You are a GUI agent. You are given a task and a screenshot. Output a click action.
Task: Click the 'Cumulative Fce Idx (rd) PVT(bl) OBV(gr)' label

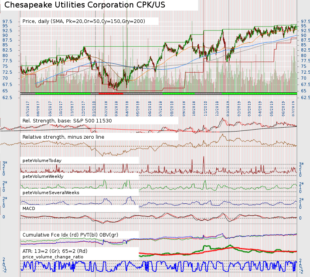(70, 235)
